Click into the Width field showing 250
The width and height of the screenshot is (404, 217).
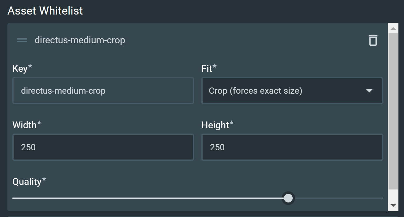tap(103, 147)
